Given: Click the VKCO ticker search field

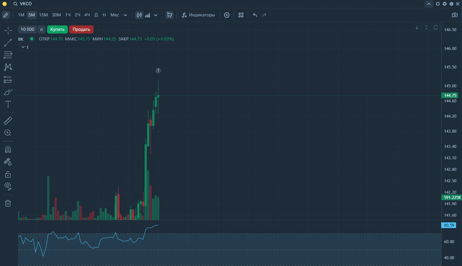Looking at the screenshot, I should coord(26,4).
